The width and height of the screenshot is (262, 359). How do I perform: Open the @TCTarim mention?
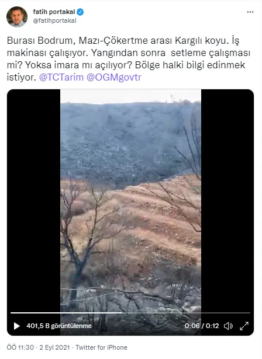61,78
